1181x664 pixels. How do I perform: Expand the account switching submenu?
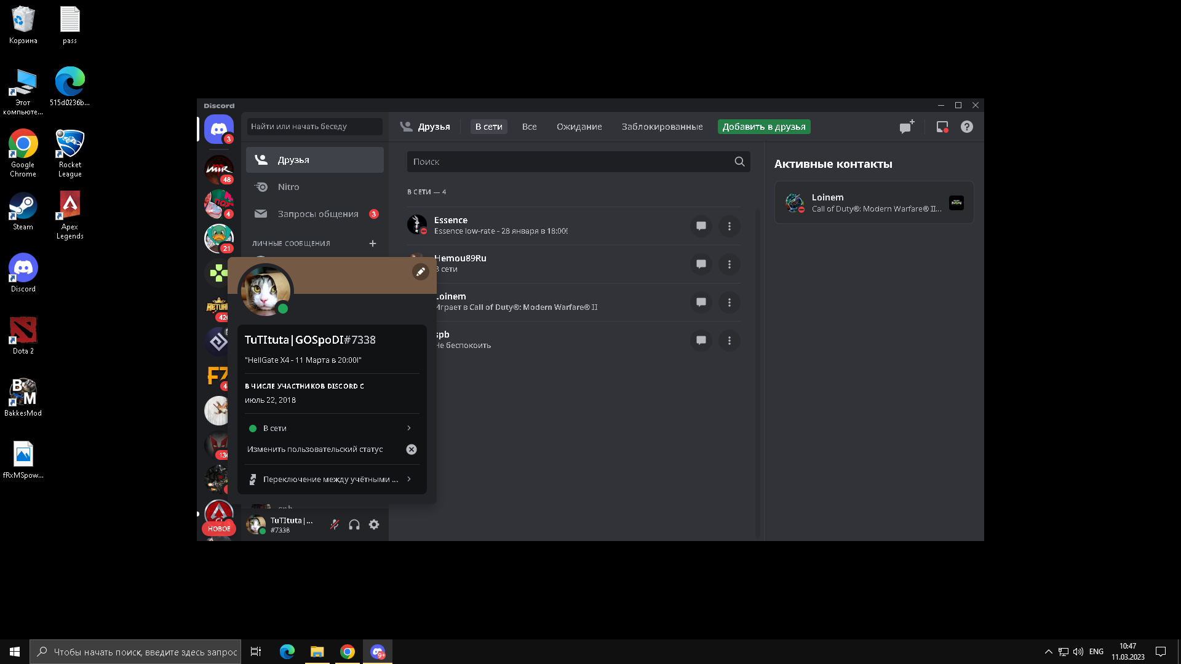332,479
